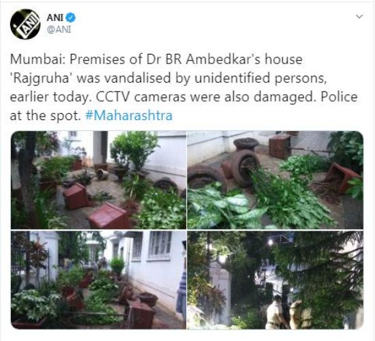Open the @ANI handle link
Screen dimensions: 375x341
[x=59, y=29]
